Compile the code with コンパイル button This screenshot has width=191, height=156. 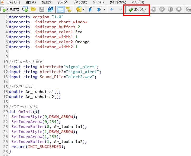(137, 9)
